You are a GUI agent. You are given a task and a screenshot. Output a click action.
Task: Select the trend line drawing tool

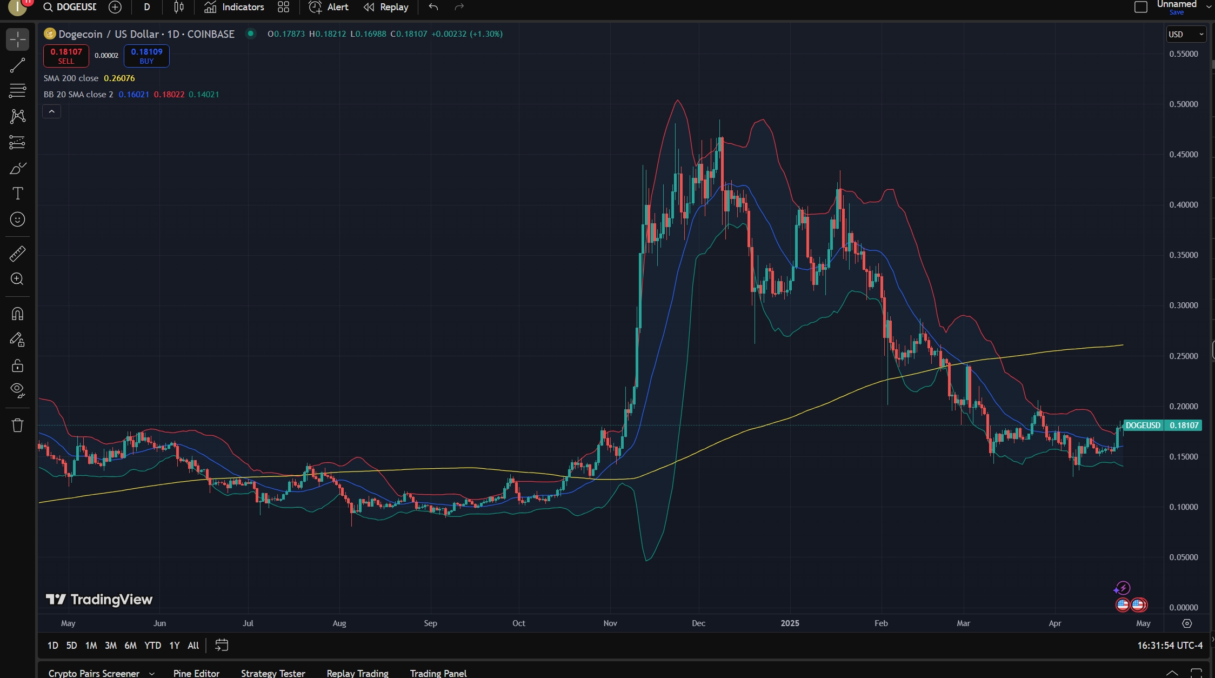coord(17,65)
